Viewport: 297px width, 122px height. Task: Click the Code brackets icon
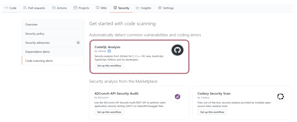click(6, 8)
